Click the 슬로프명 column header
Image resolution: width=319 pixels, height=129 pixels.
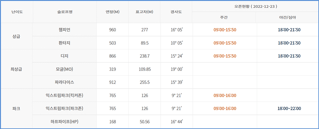[x=65, y=12]
